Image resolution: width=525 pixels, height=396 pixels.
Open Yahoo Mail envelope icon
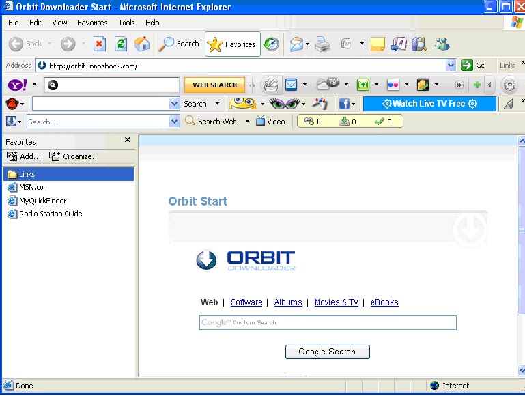[x=292, y=85]
